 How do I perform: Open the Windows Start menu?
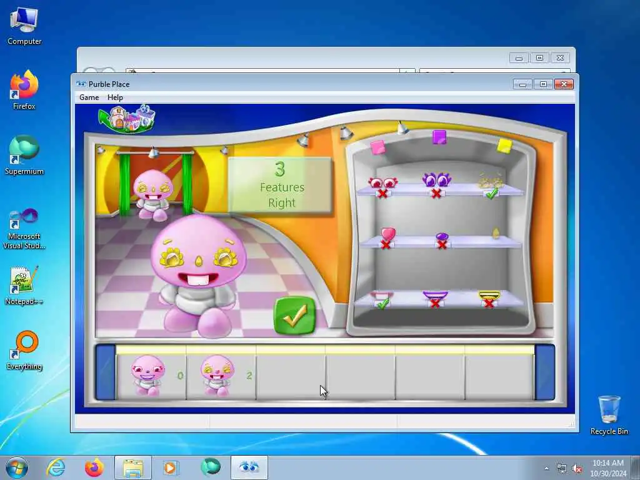[17, 467]
